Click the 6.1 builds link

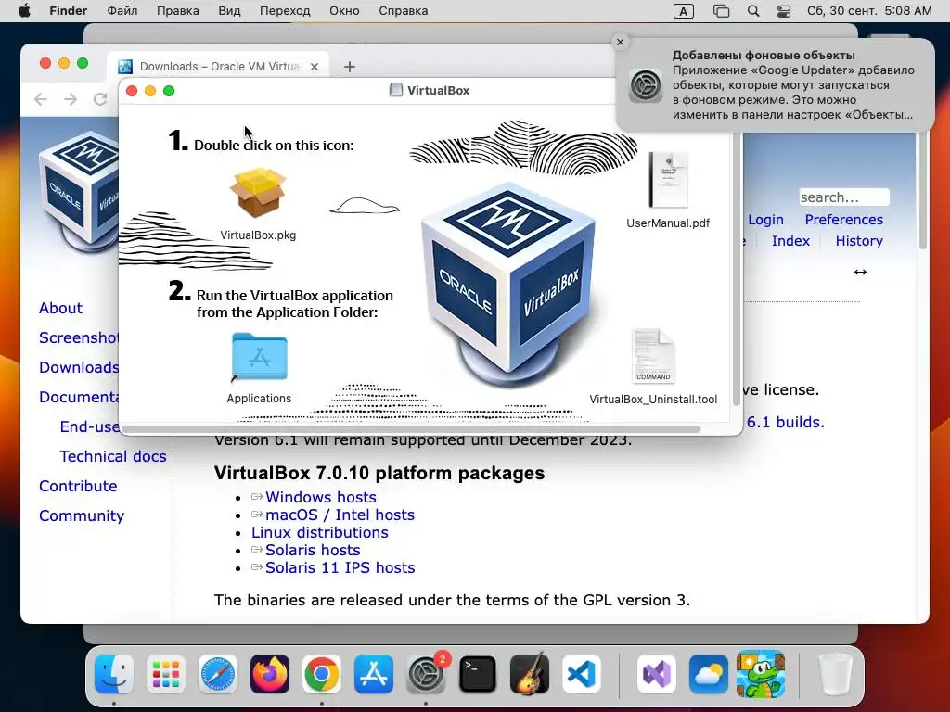click(x=785, y=422)
